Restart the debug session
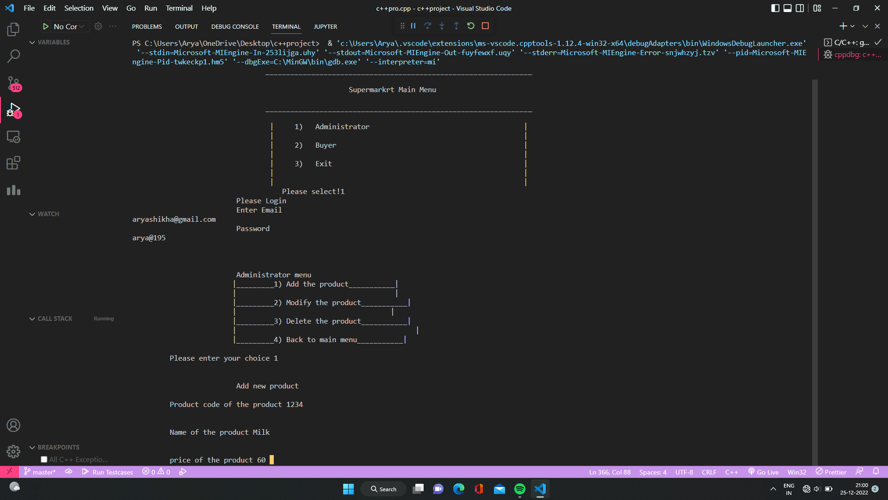This screenshot has width=888, height=500. tap(470, 26)
